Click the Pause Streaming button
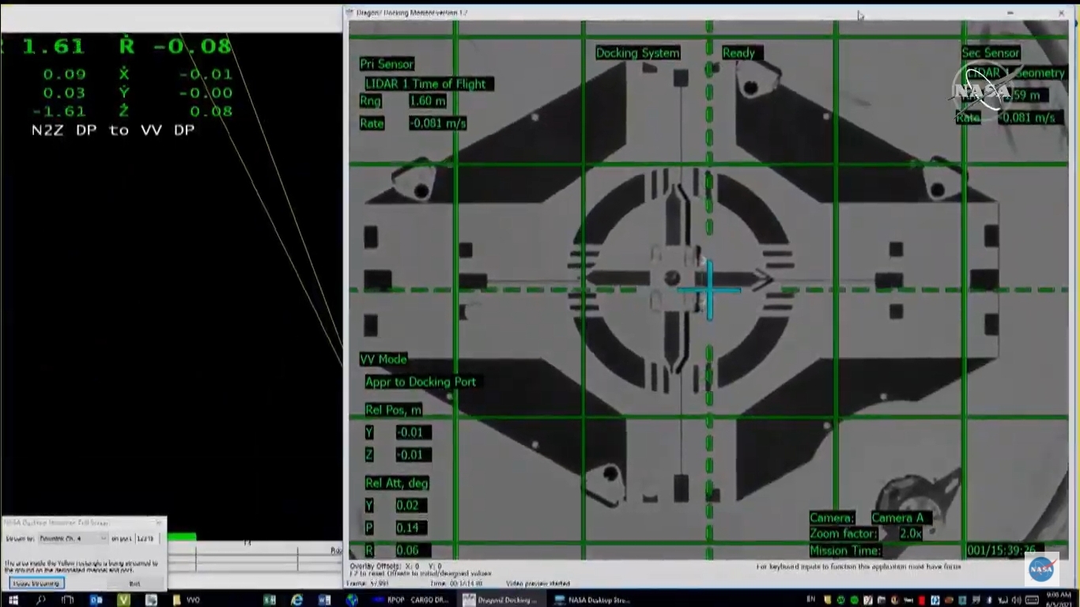Screen dimensions: 1080x607 coord(36,583)
